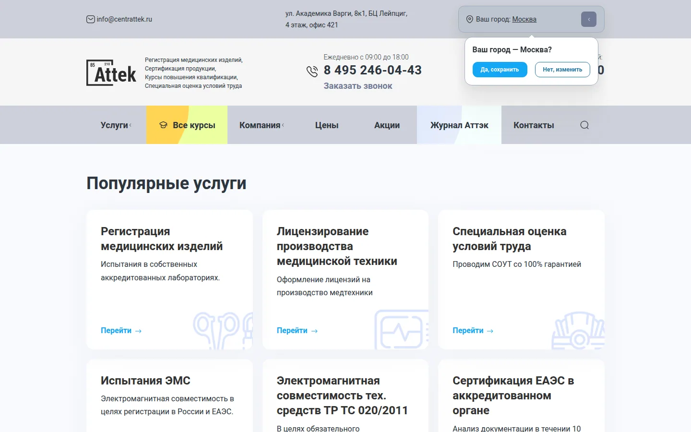This screenshot has height=432, width=691.
Task: Open the Испытания ЭМС card heading
Action: pos(145,381)
